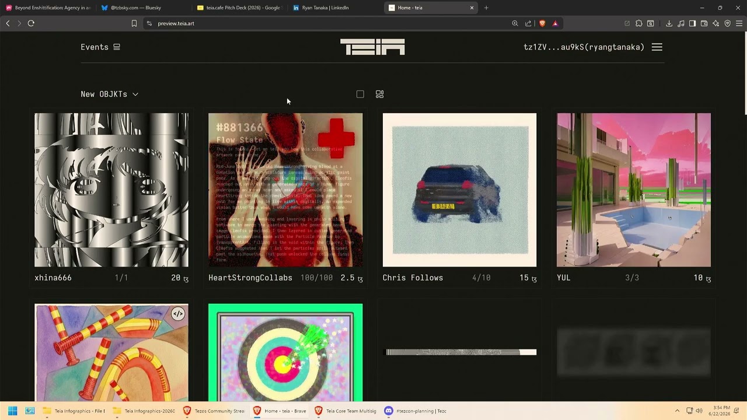The width and height of the screenshot is (747, 420).
Task: Close the Home - teia tab
Action: click(x=472, y=8)
